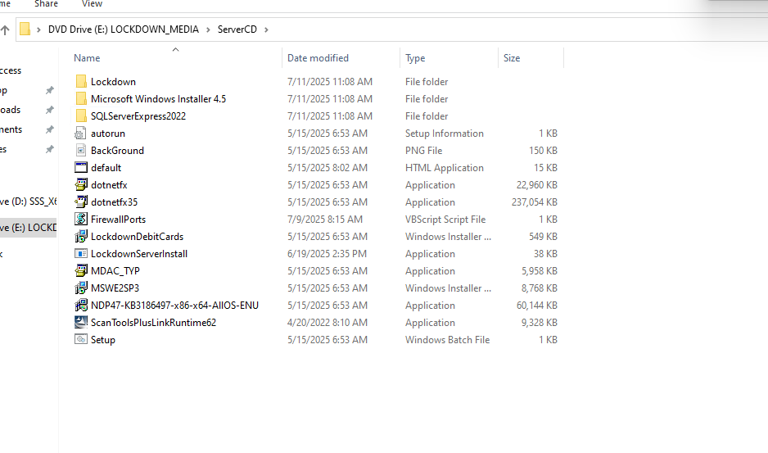This screenshot has height=453, width=768.
Task: Sort files by the Type column header
Action: pyautogui.click(x=415, y=58)
